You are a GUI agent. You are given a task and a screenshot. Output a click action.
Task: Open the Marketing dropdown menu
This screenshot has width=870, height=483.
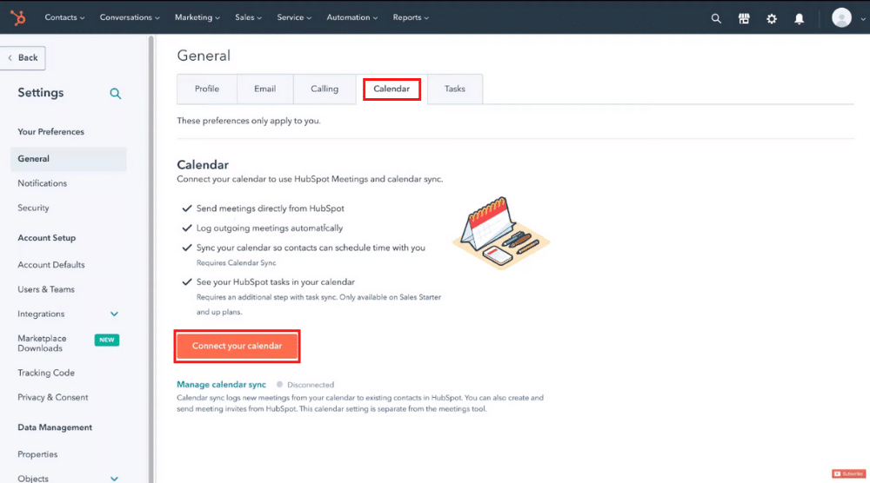click(x=197, y=17)
